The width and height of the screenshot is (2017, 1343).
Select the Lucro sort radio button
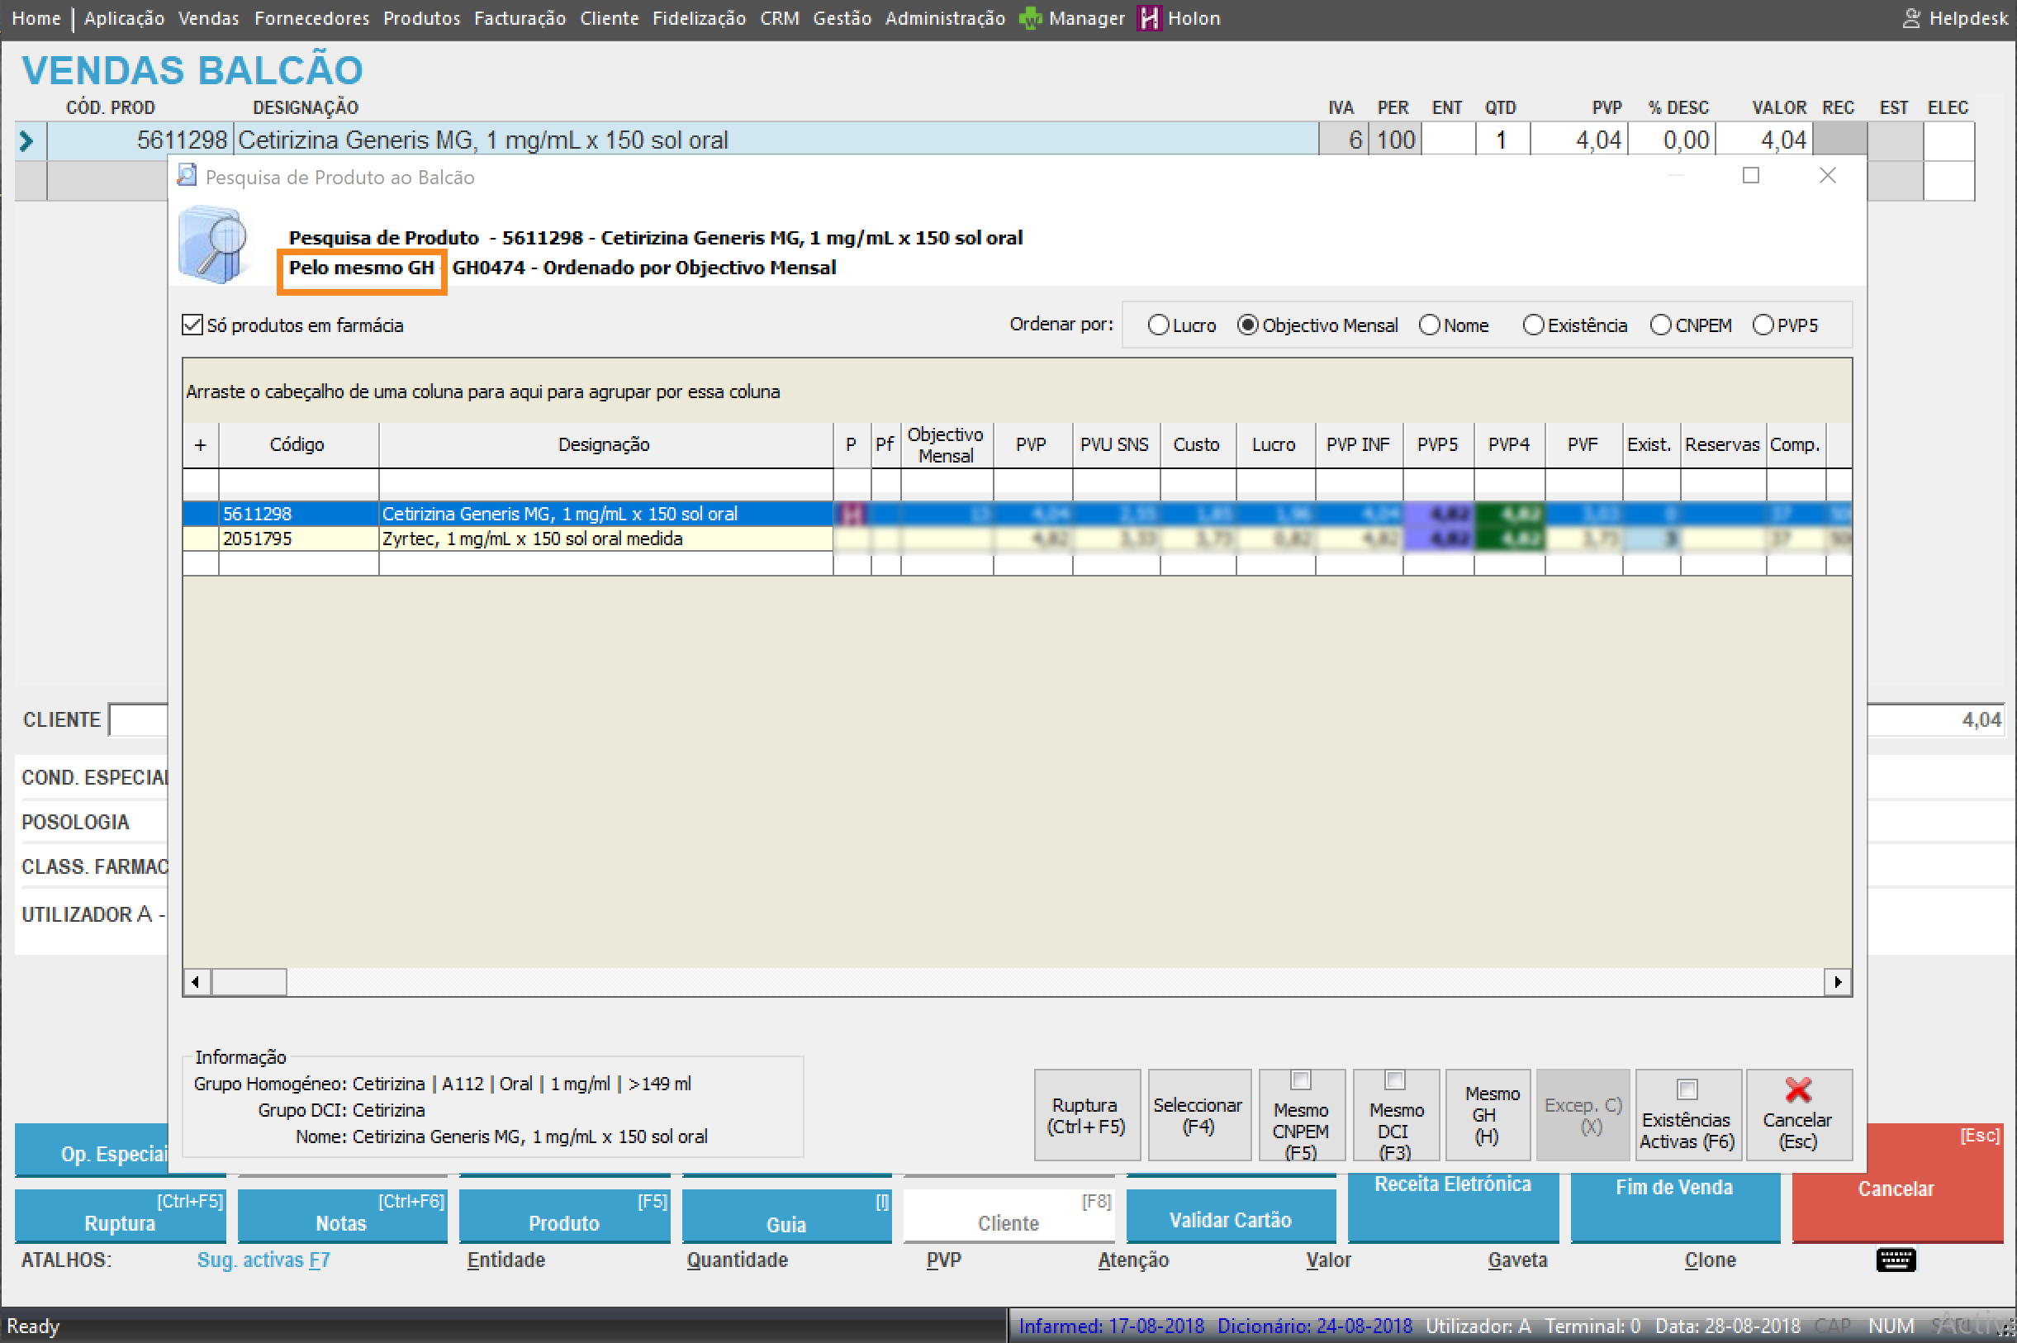point(1158,325)
